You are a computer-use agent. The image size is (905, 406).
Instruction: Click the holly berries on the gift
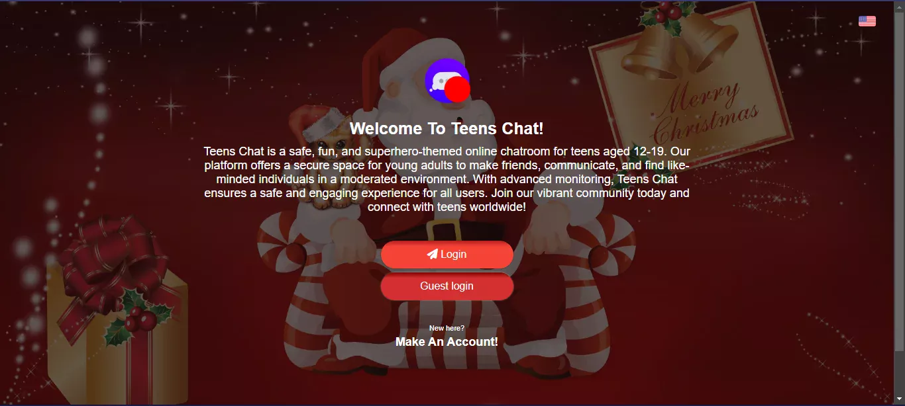(x=139, y=321)
